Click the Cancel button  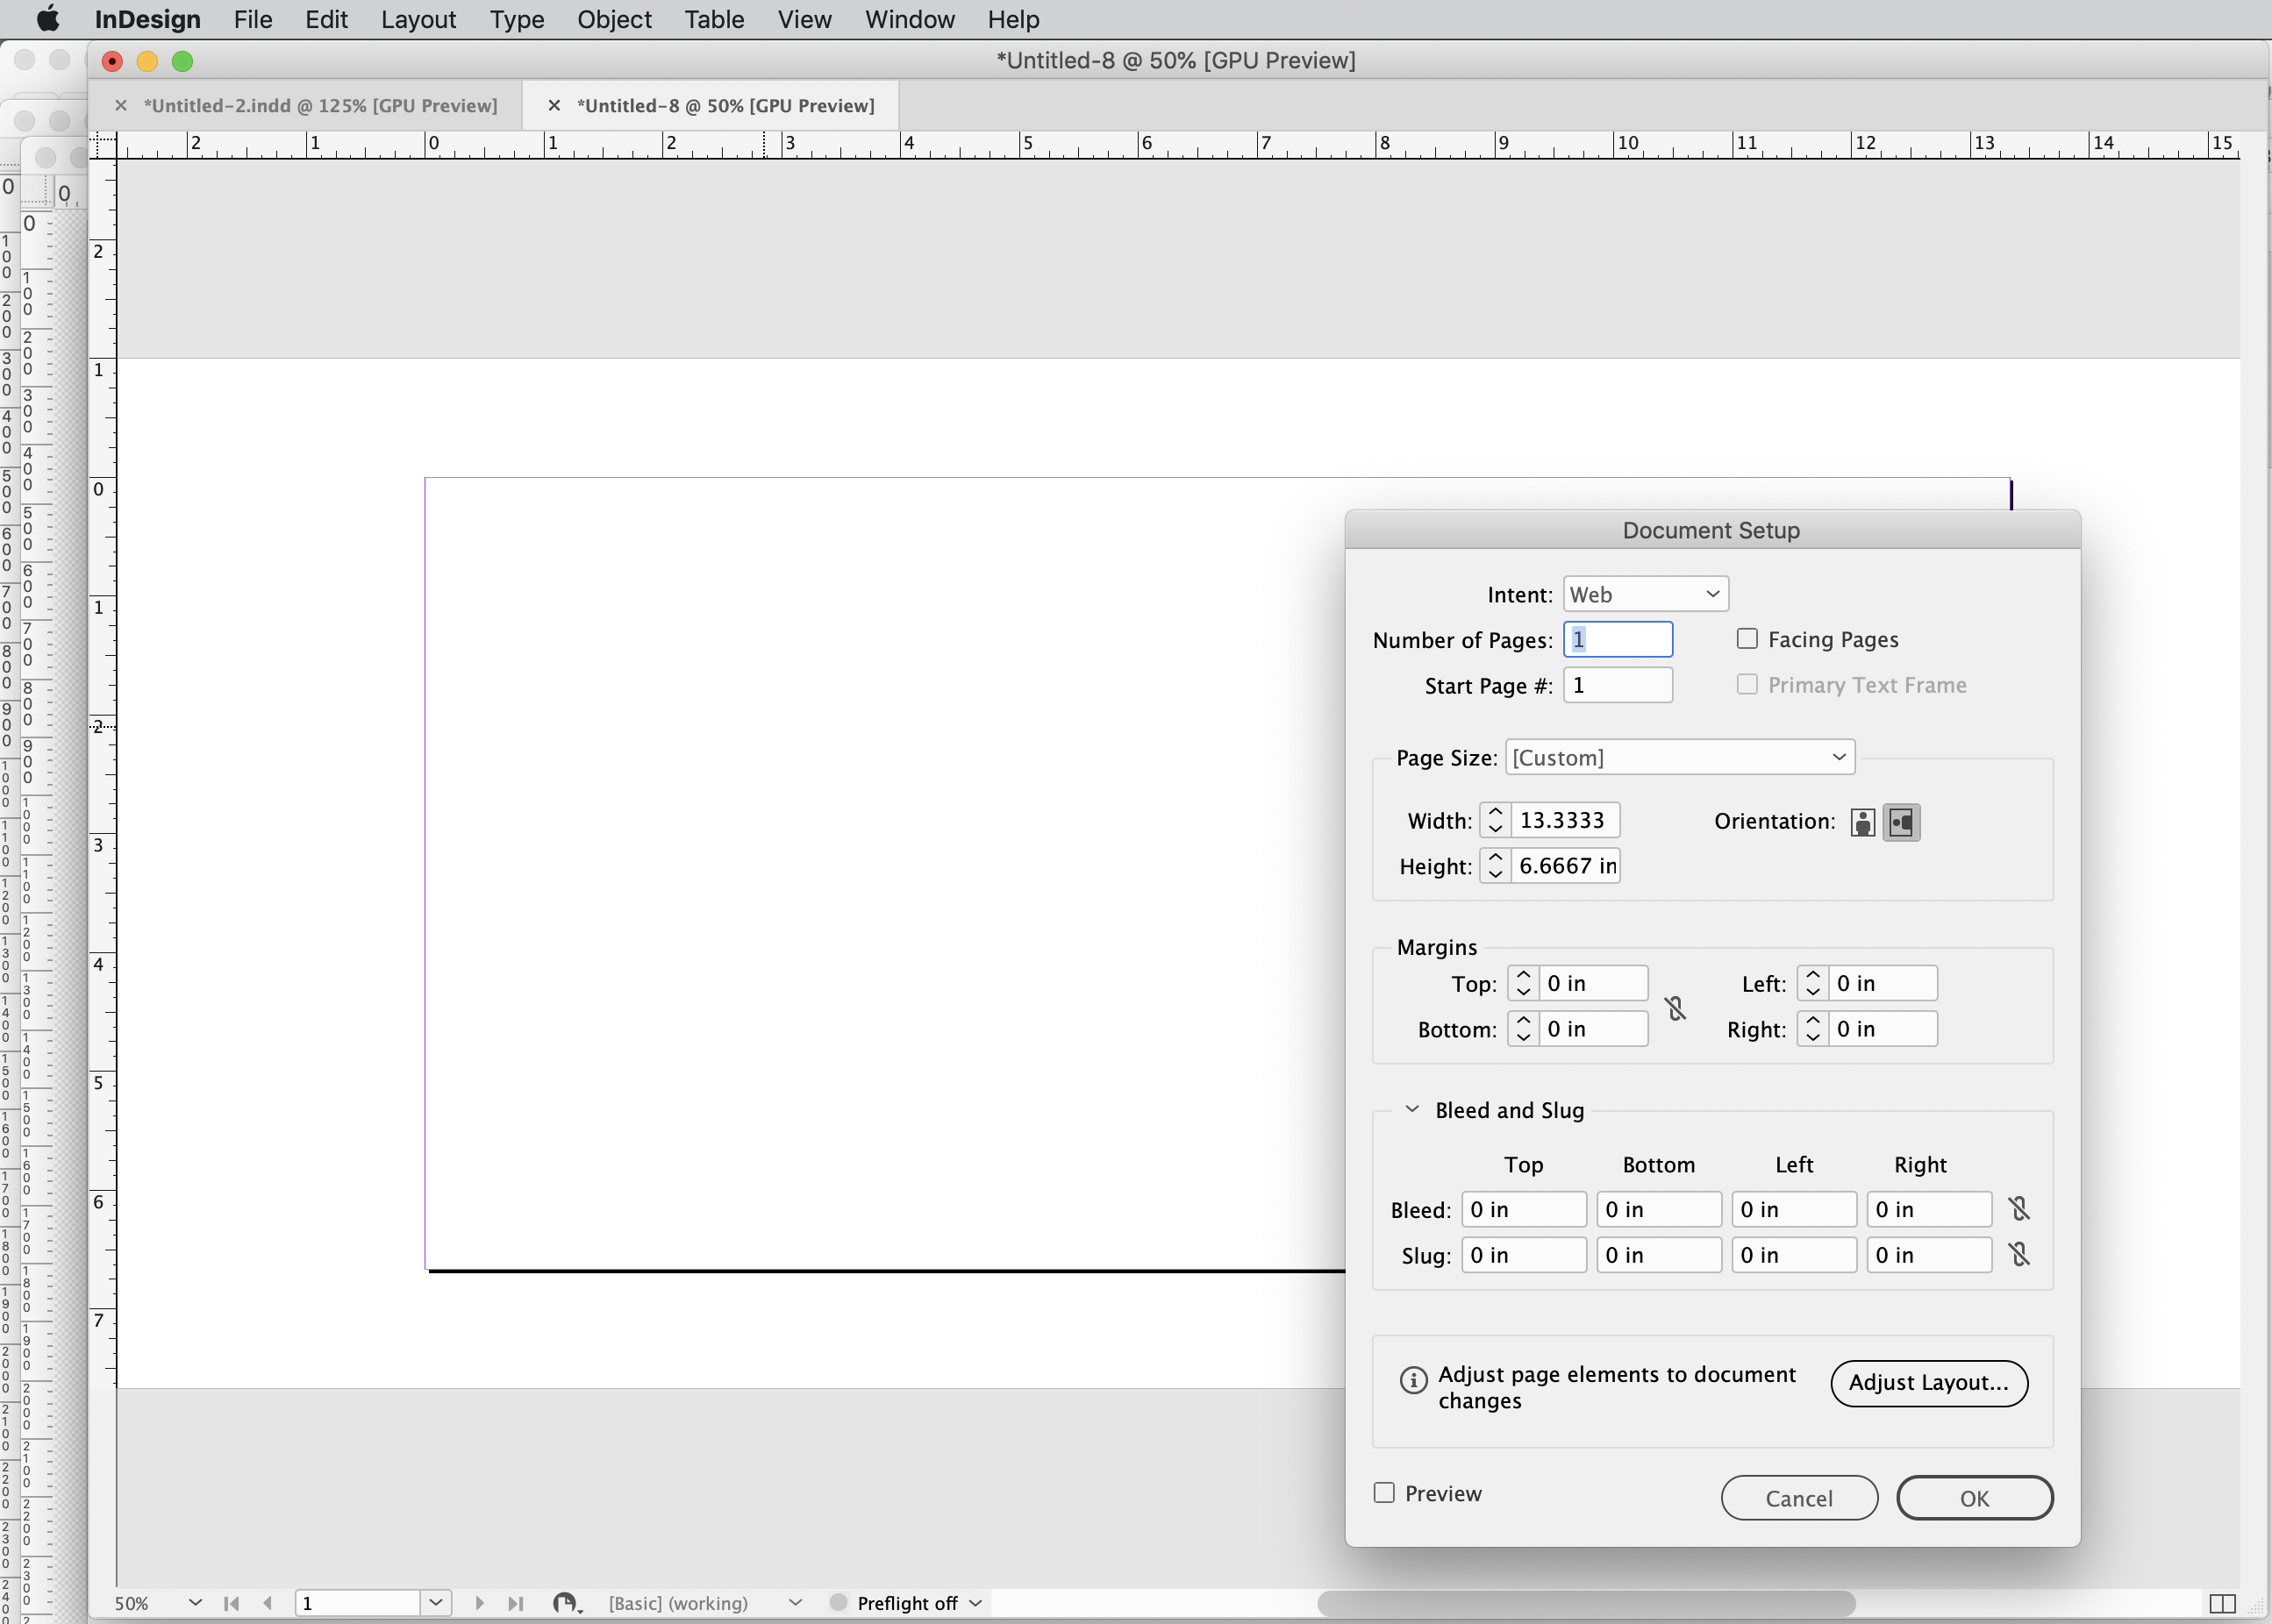[1797, 1497]
